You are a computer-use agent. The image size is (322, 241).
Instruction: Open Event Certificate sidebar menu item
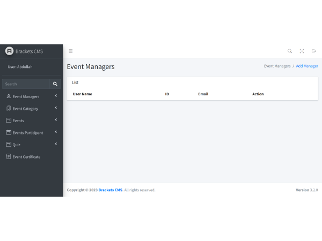(x=32, y=157)
